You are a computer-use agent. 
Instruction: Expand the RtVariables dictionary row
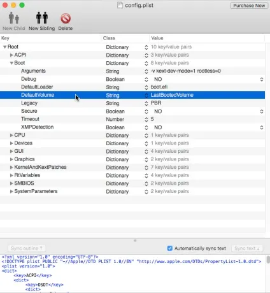[x=11, y=175]
